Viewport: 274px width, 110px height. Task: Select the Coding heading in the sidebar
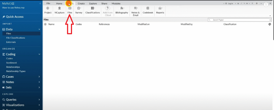9,54
